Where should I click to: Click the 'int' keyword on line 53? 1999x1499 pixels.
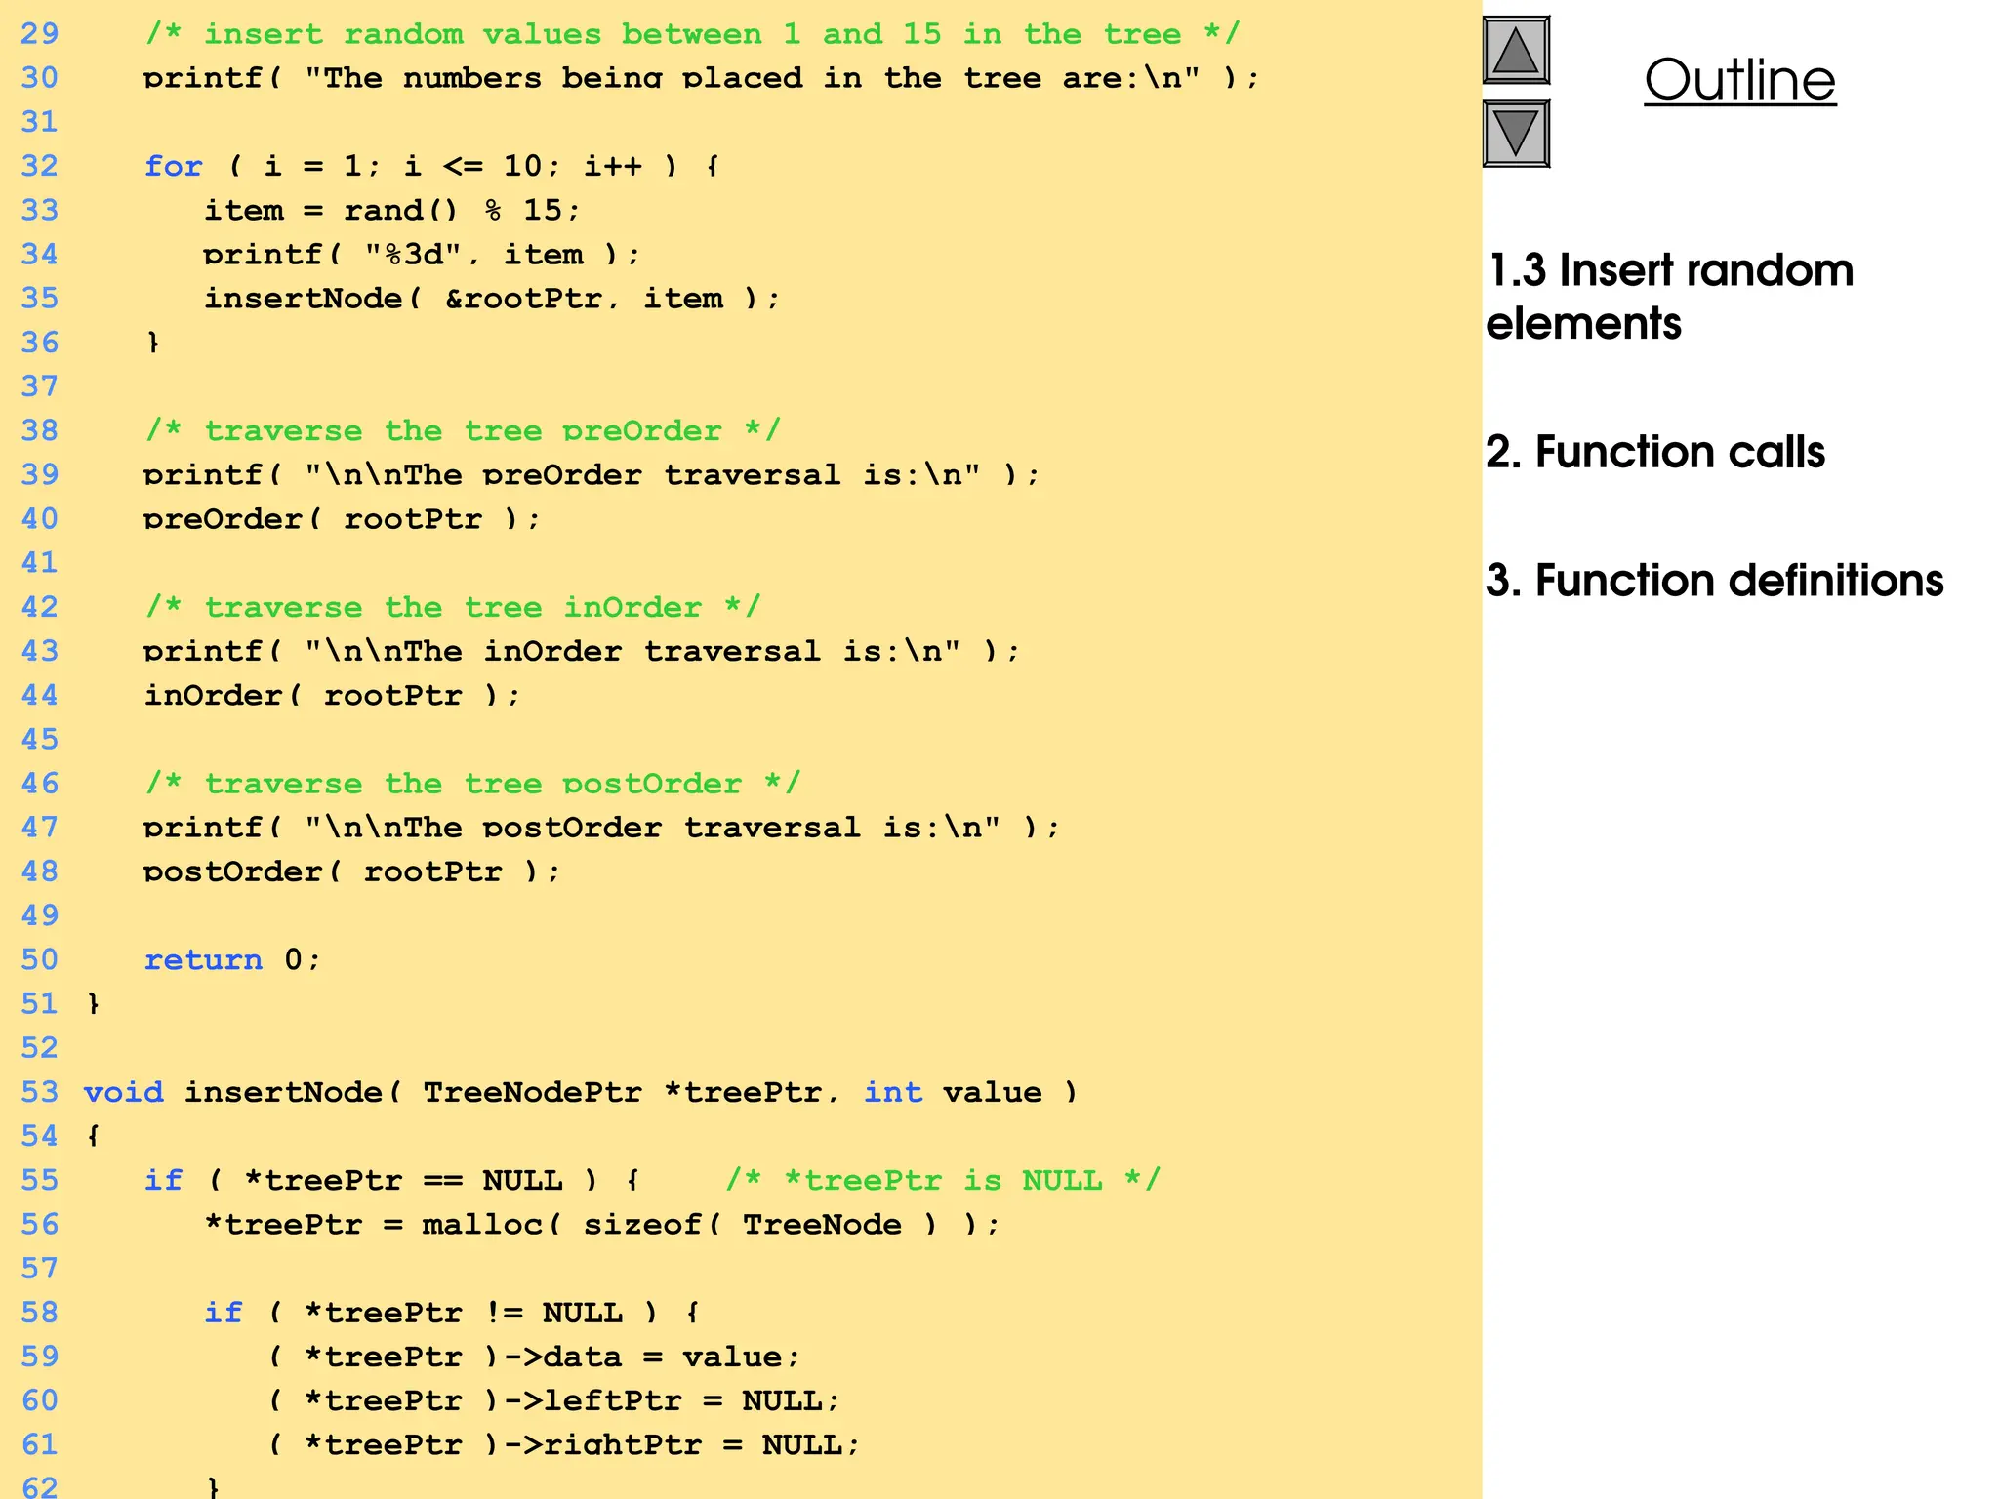pos(893,1092)
